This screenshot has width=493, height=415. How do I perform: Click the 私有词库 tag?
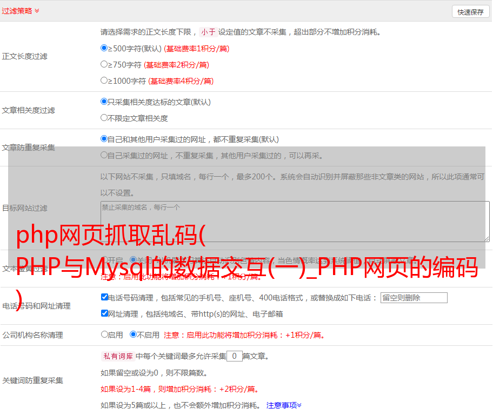[118, 356]
